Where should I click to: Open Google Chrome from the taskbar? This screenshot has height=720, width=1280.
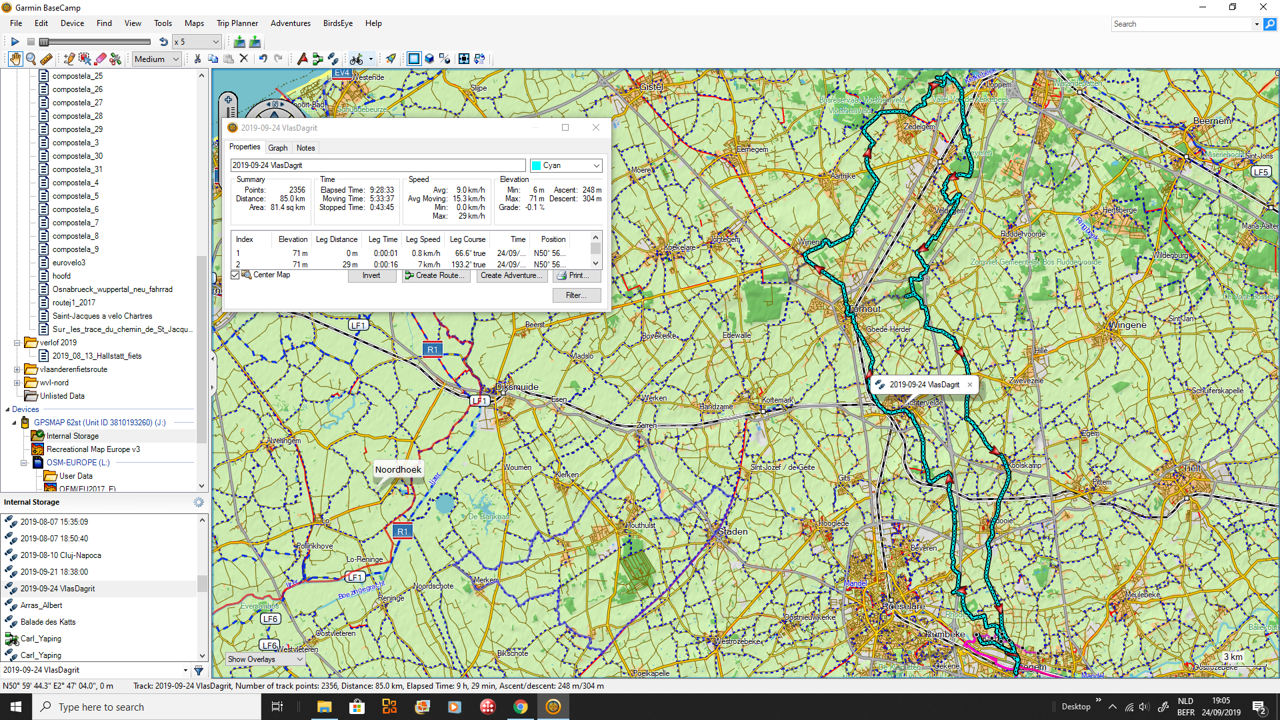pos(521,707)
